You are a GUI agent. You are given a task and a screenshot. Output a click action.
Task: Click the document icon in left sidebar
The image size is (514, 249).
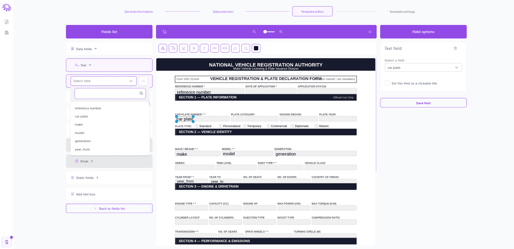tap(6, 21)
